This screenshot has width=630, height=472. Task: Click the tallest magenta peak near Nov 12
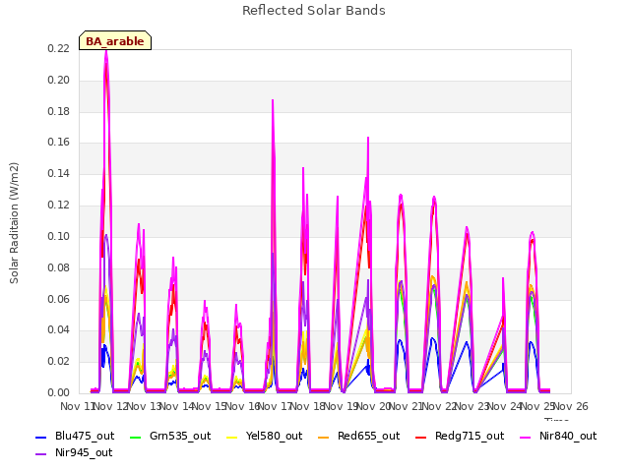pos(106,51)
